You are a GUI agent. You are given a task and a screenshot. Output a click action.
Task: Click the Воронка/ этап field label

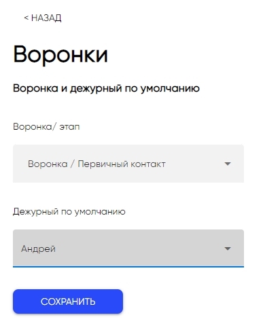(46, 126)
